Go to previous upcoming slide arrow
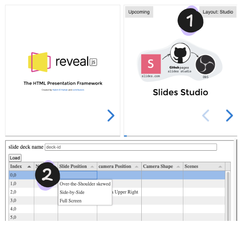241x225 pixels. tap(206, 115)
